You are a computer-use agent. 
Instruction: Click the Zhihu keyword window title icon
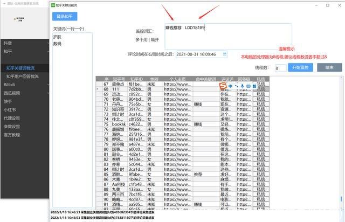click(53, 5)
